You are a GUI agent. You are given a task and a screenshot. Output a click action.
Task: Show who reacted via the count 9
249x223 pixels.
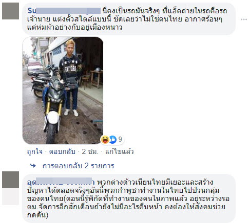(120, 139)
